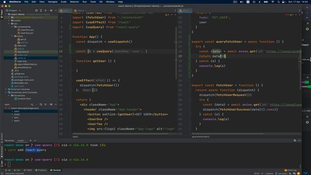
Task: Open the Problems tool window button
Action: click(x=41, y=170)
